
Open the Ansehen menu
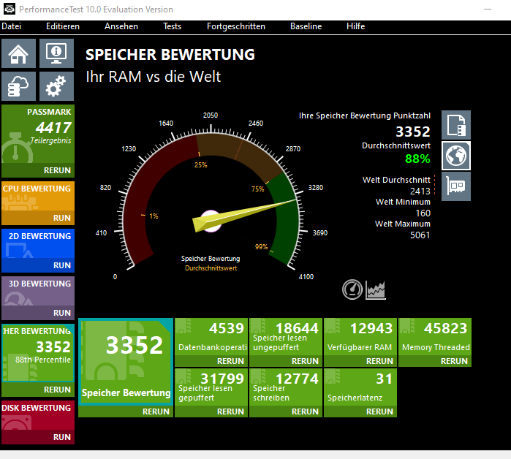[x=121, y=26]
